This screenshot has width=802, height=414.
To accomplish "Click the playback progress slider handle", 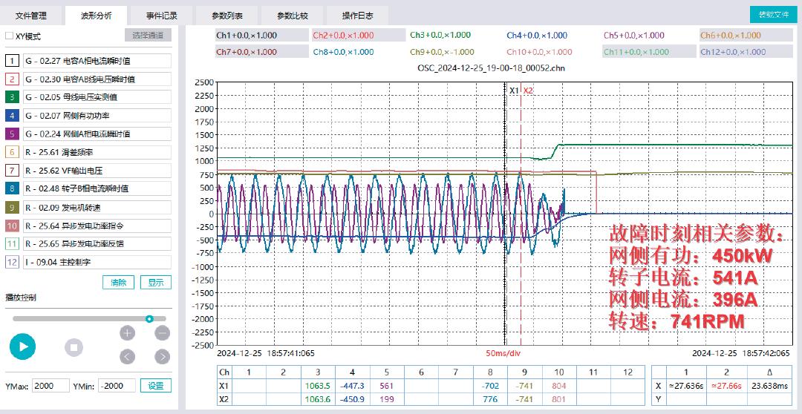I will click(149, 318).
